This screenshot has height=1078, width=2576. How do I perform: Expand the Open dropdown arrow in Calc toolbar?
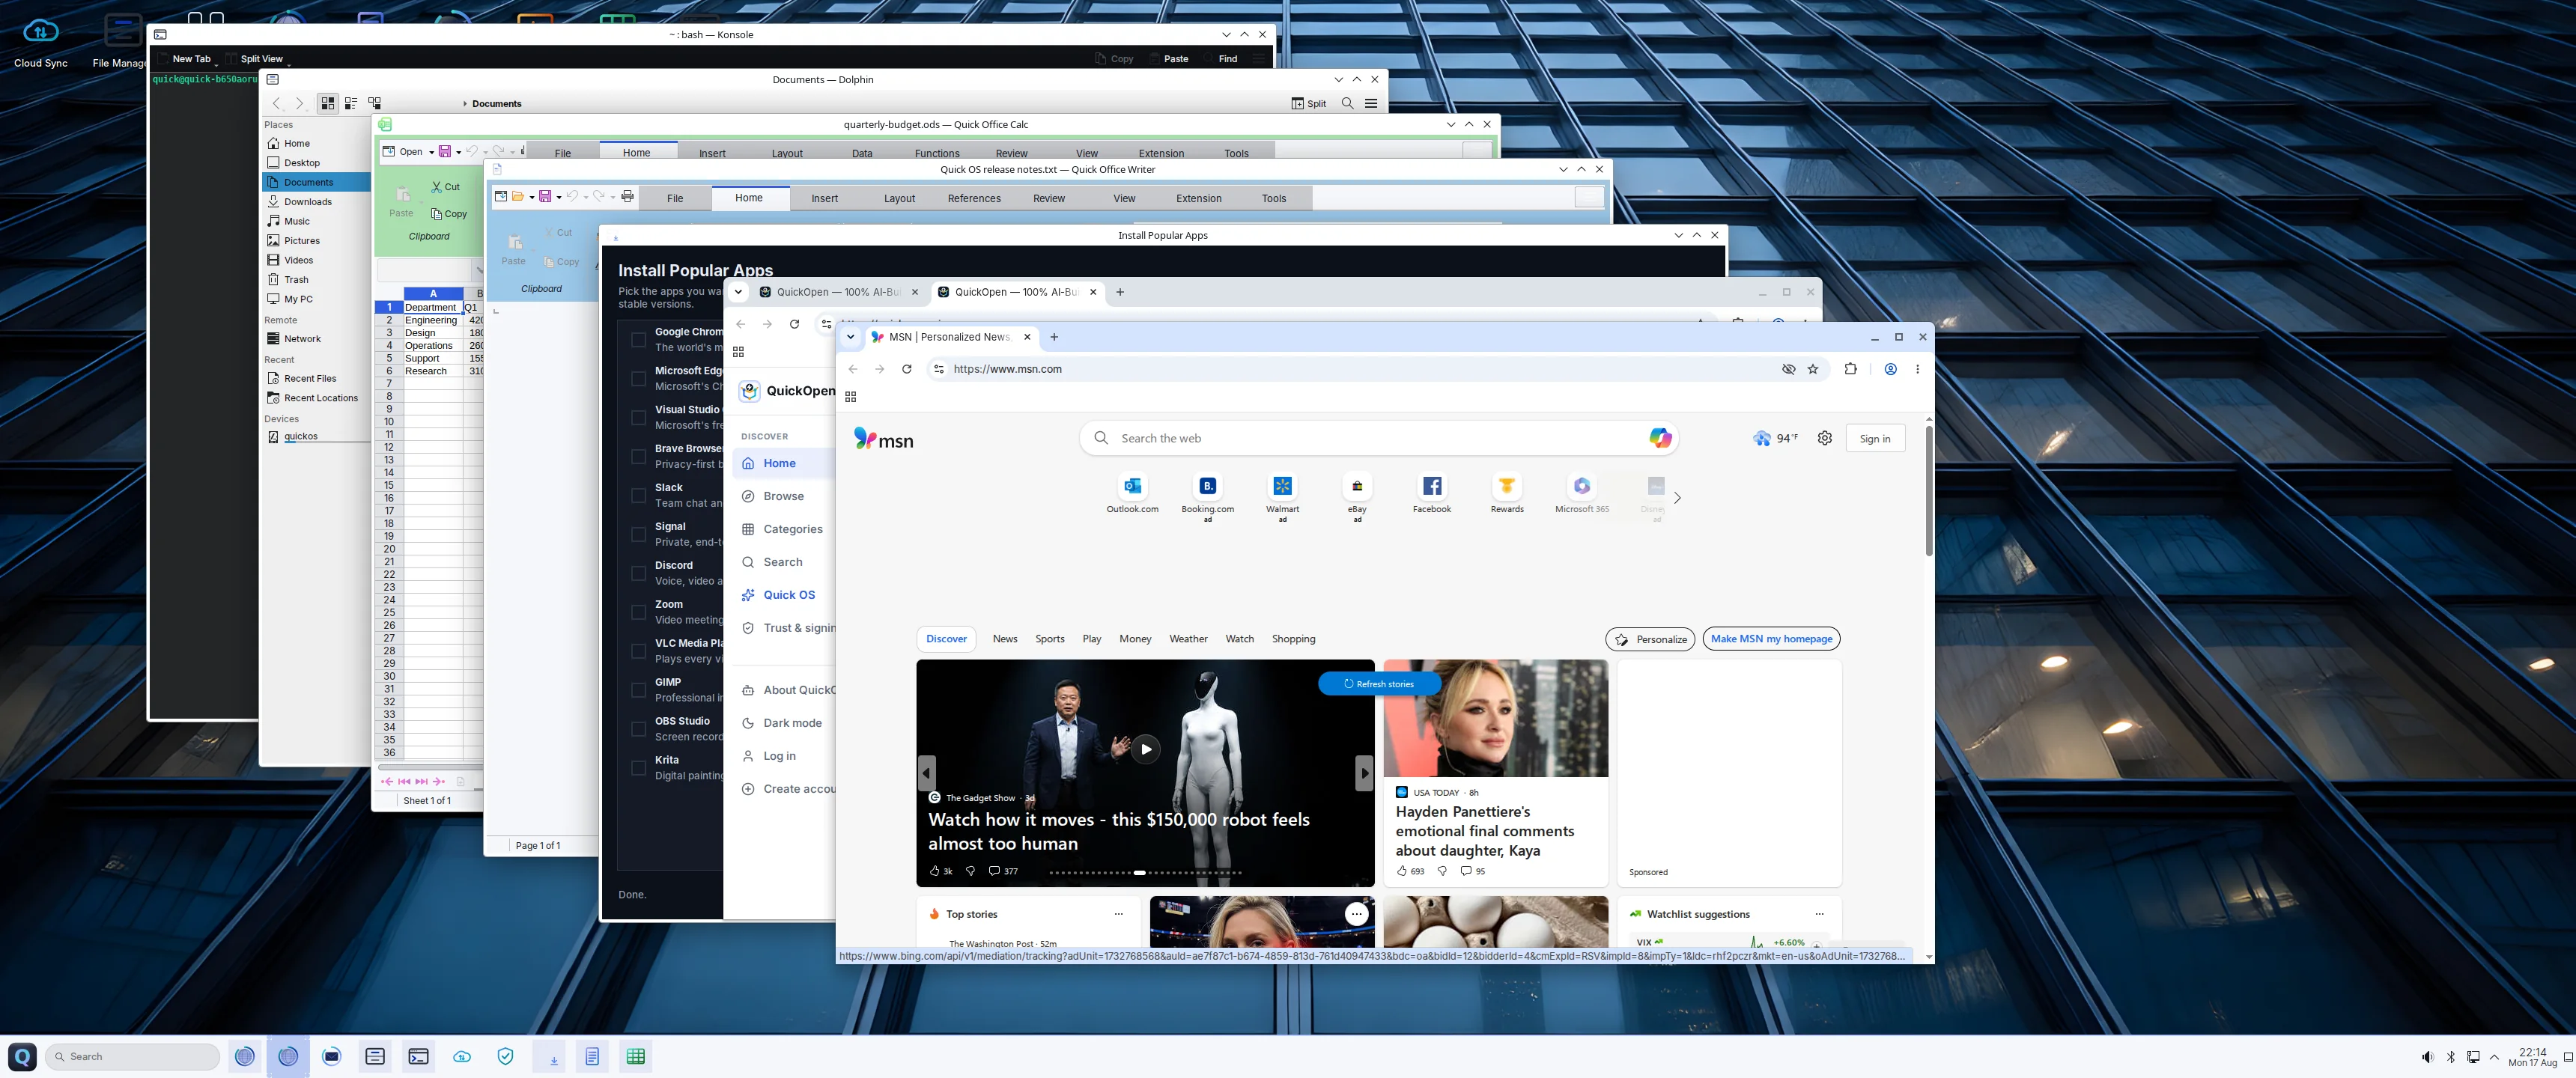point(431,152)
